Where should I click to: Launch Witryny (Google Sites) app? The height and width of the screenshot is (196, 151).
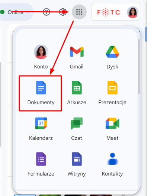pyautogui.click(x=77, y=164)
